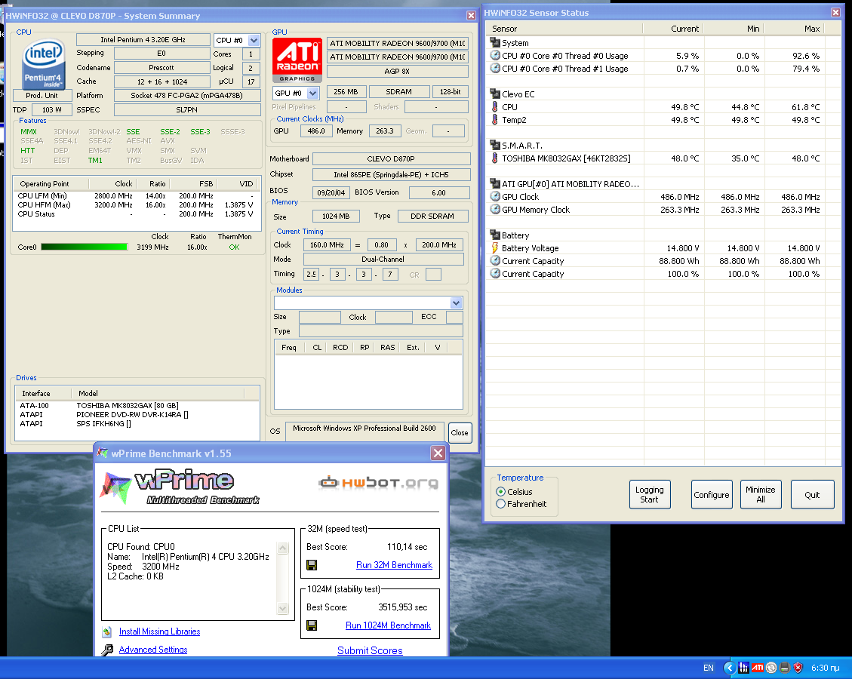
Task: Click the wPrime title bar icon
Action: 102,453
